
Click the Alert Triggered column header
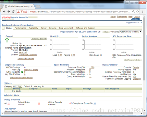point(112,89)
